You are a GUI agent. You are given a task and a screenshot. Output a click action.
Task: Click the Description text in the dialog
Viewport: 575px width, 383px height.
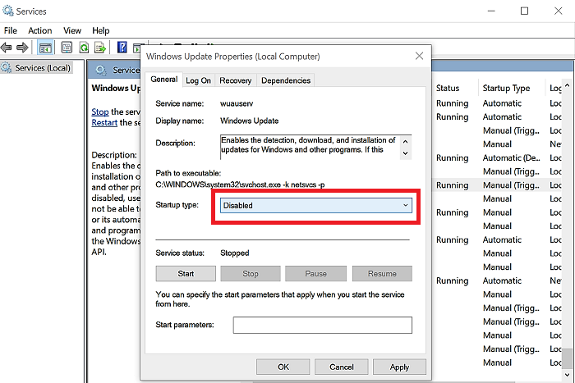point(309,145)
